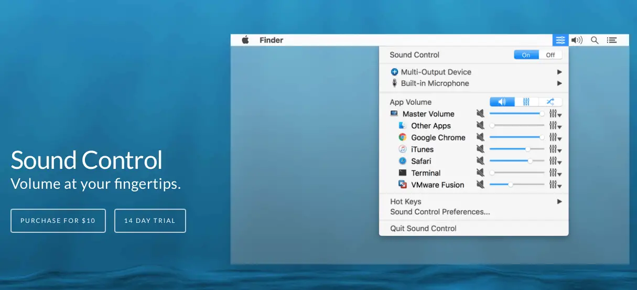Click the Terminal app icon
Screen dimensions: 637x290
click(x=403, y=173)
